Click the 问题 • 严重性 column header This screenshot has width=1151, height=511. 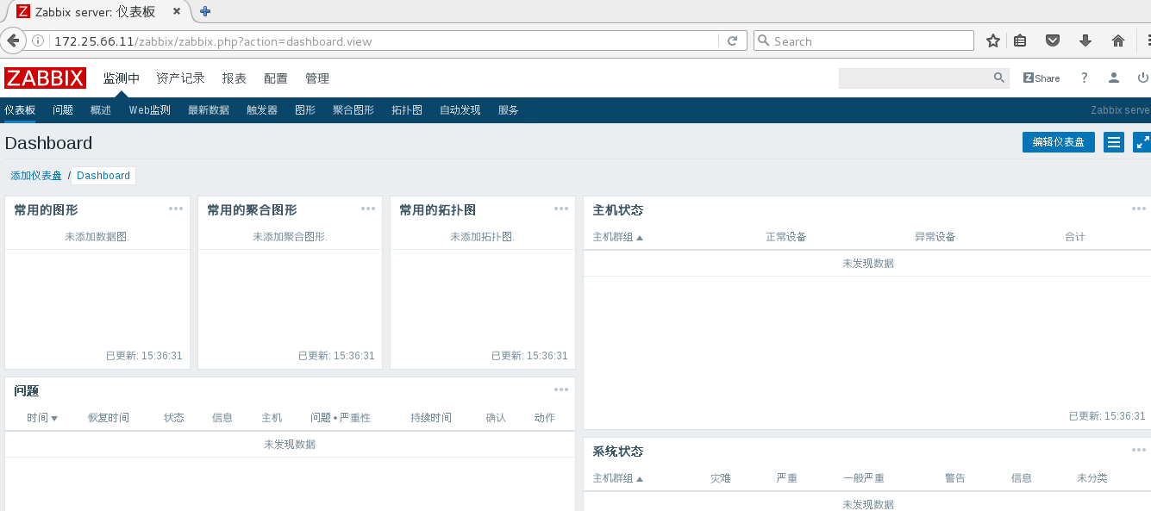pos(341,418)
